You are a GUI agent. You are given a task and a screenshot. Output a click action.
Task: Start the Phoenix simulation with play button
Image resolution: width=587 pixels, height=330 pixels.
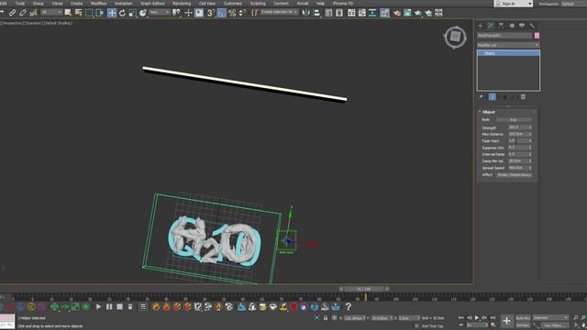pos(98,307)
